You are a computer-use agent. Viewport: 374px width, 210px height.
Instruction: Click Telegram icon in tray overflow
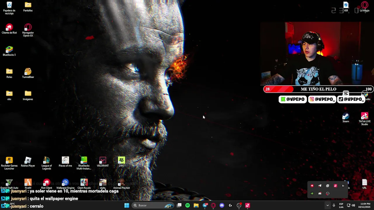click(x=320, y=185)
